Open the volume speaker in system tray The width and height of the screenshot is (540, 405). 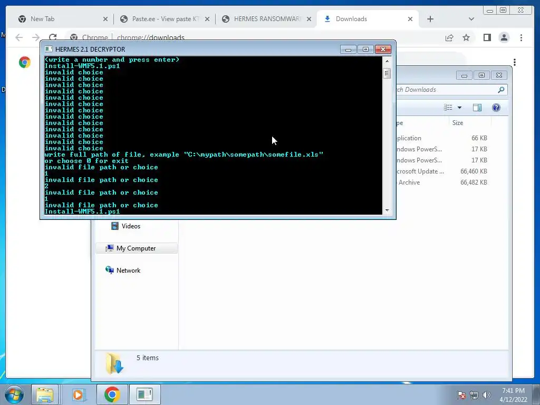coord(487,395)
